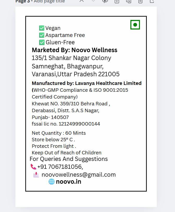Viewport: 175px width, 212px height.
Task: Select the pink phone receiver icon
Action: click(33, 167)
